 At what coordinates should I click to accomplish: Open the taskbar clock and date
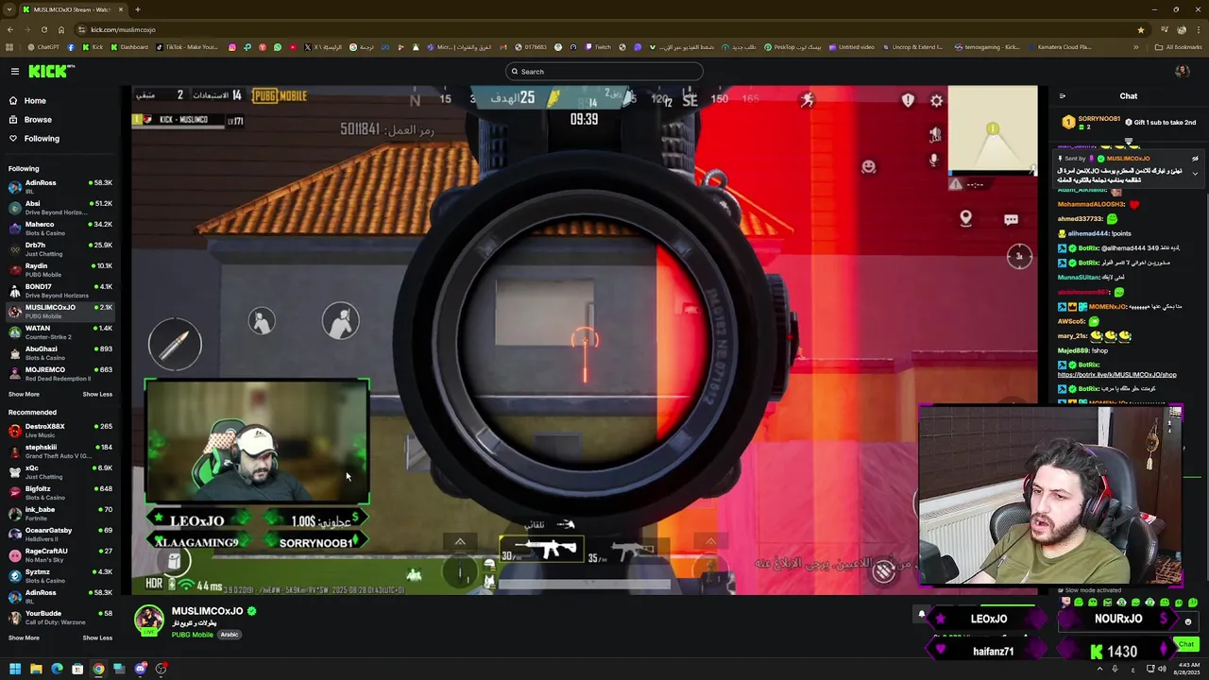1188,670
